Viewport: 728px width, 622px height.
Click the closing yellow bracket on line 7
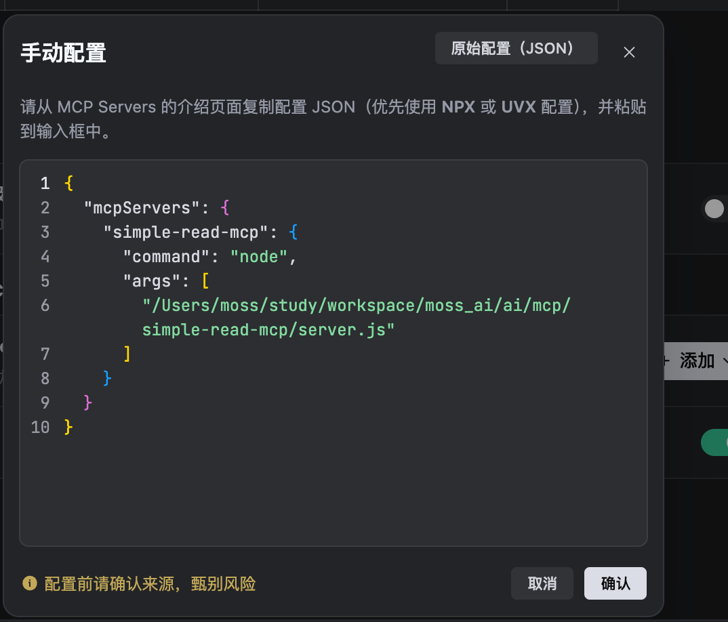pyautogui.click(x=127, y=354)
